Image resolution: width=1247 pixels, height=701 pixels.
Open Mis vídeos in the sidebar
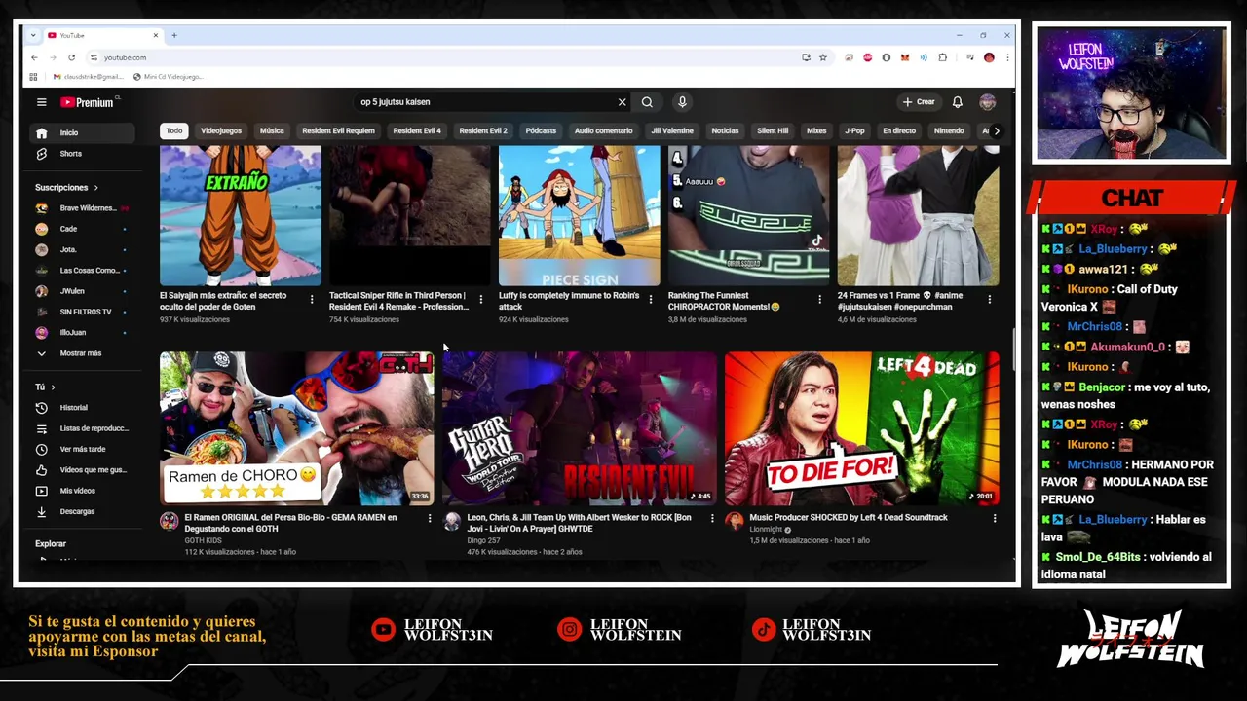tap(82, 491)
